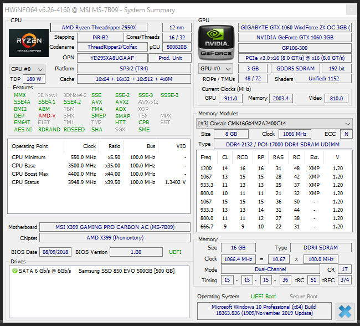Click the AMD Ryzen Threadripper 2950X name field
360x326 pixels.
click(x=99, y=28)
